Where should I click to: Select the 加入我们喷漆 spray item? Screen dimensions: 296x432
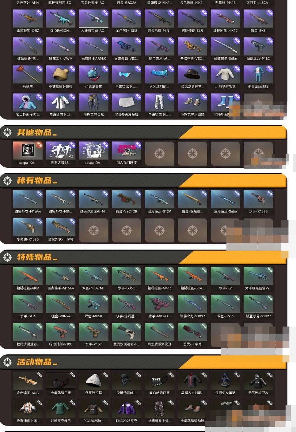tap(127, 153)
